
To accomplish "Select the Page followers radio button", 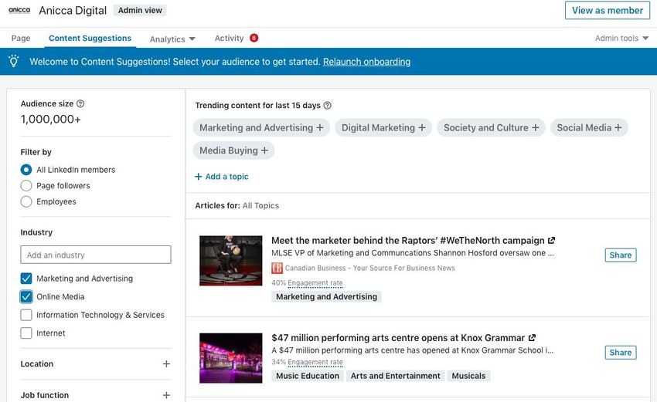I will pyautogui.click(x=26, y=186).
